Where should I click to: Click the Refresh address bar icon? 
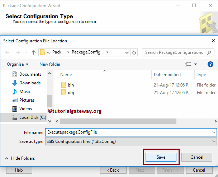[134, 52]
